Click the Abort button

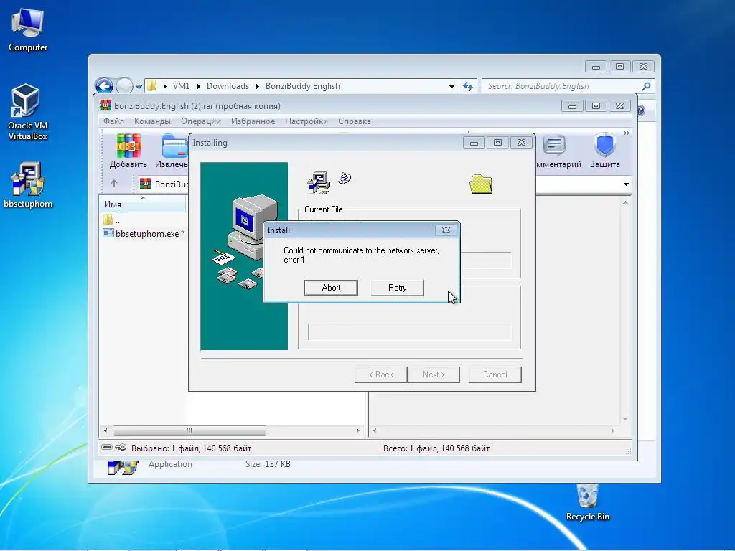331,288
